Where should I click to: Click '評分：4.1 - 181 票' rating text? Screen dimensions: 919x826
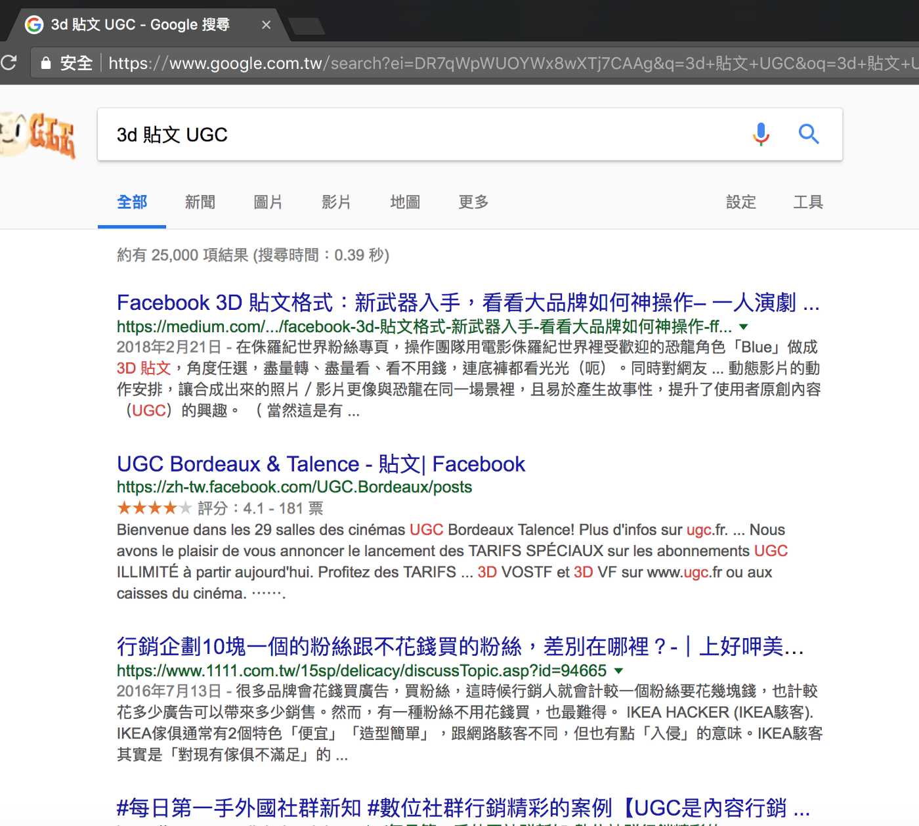(x=261, y=508)
